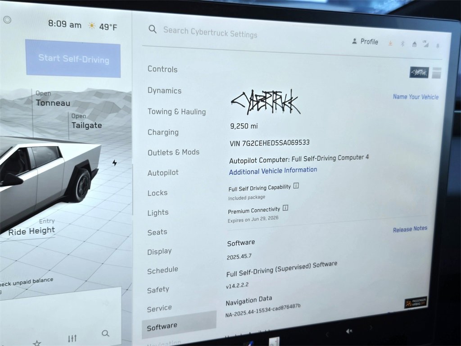
Task: Click the magnifier icon in settings search
Action: [153, 29]
